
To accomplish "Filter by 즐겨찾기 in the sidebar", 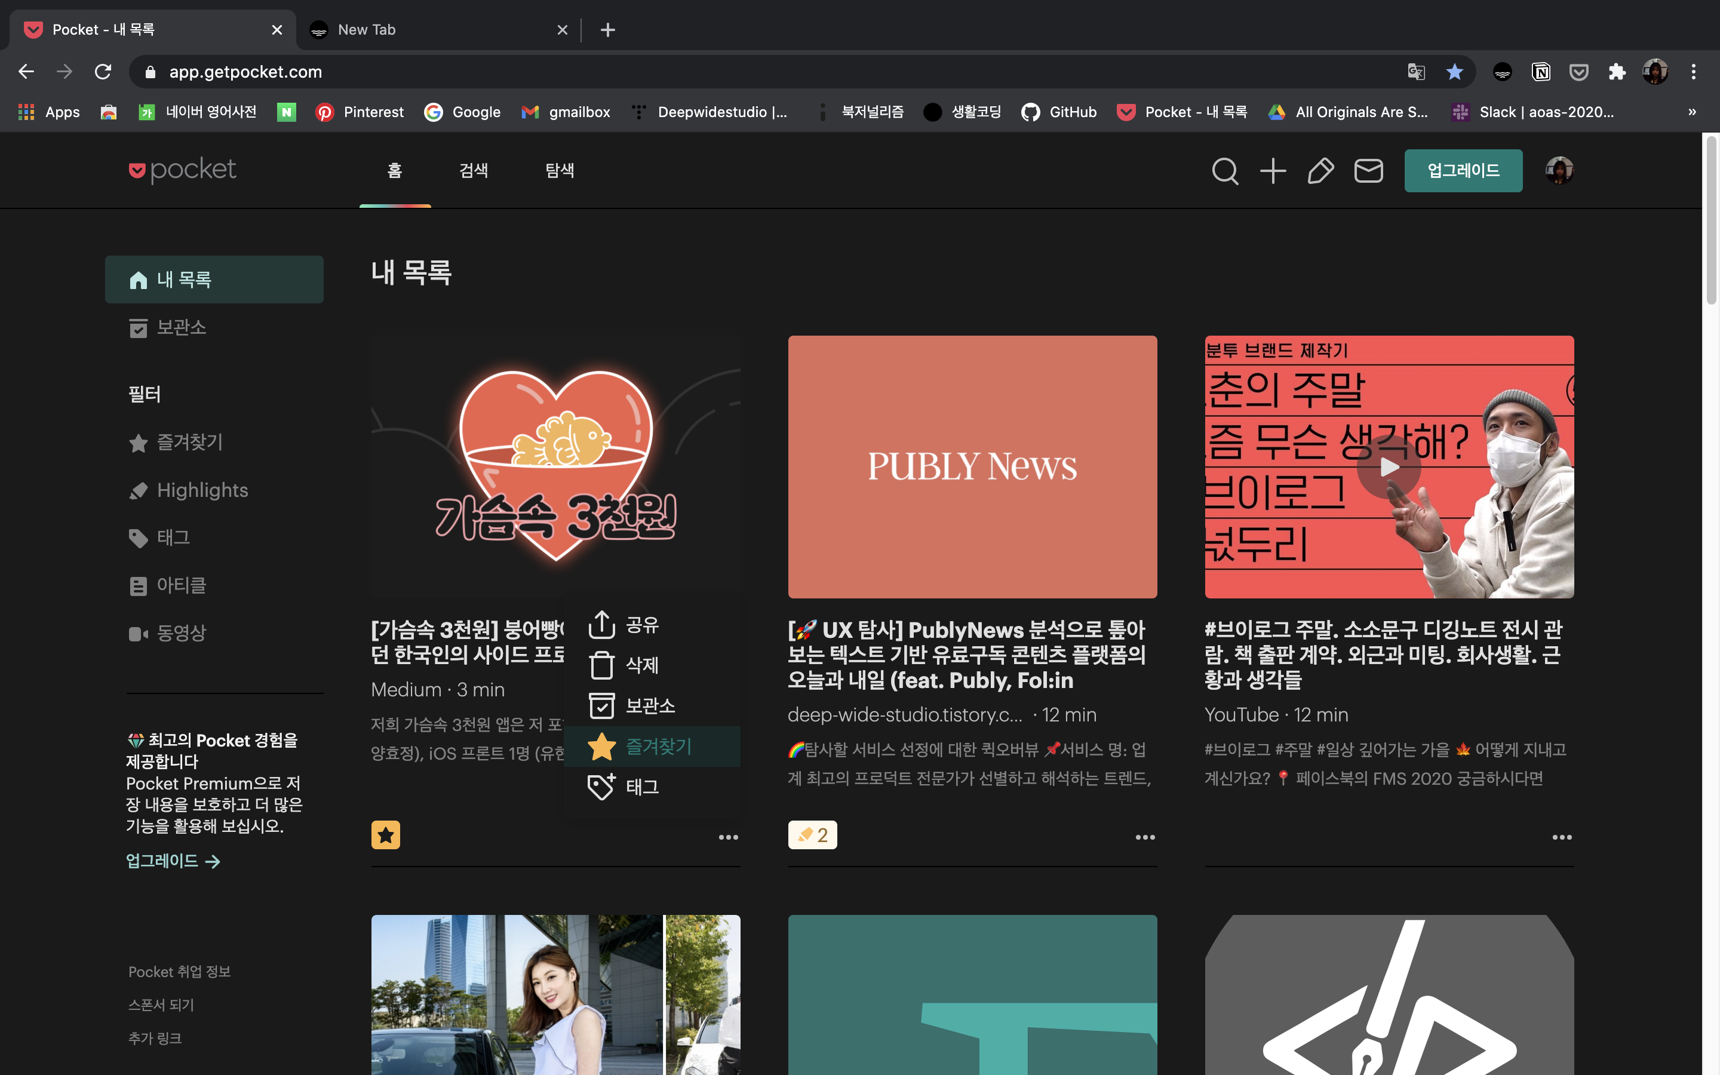I will 176,442.
